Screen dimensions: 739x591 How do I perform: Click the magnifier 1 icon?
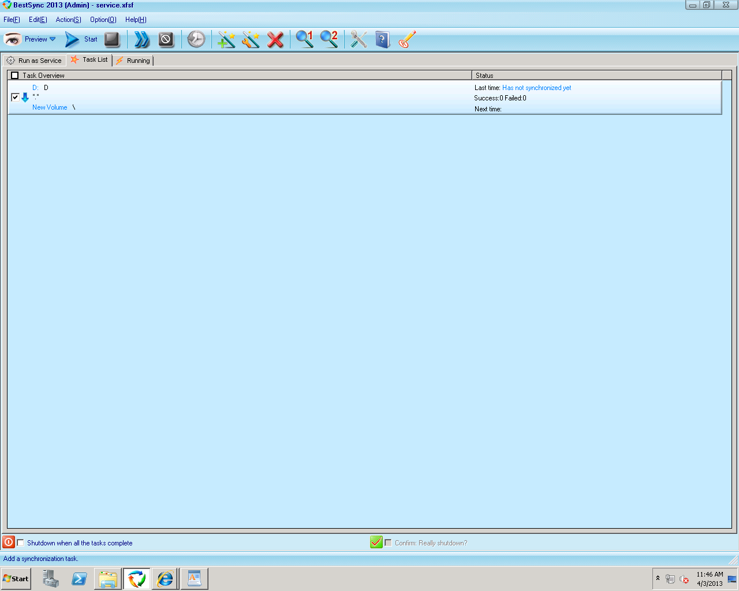click(x=304, y=39)
